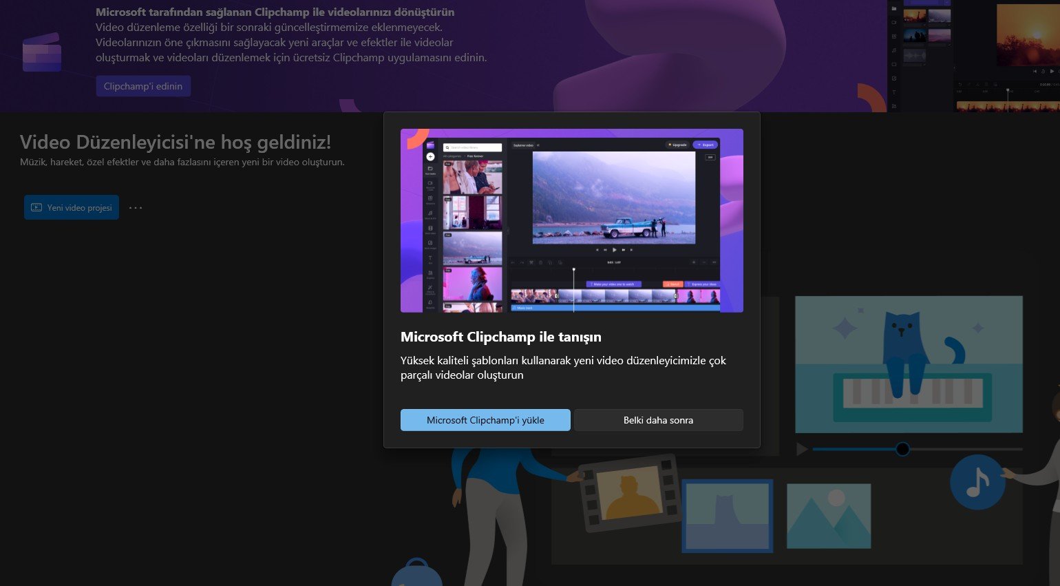
Task: Click the "Video Düzenleyicisi'ne hoş geldiniz!" heading
Action: [176, 142]
